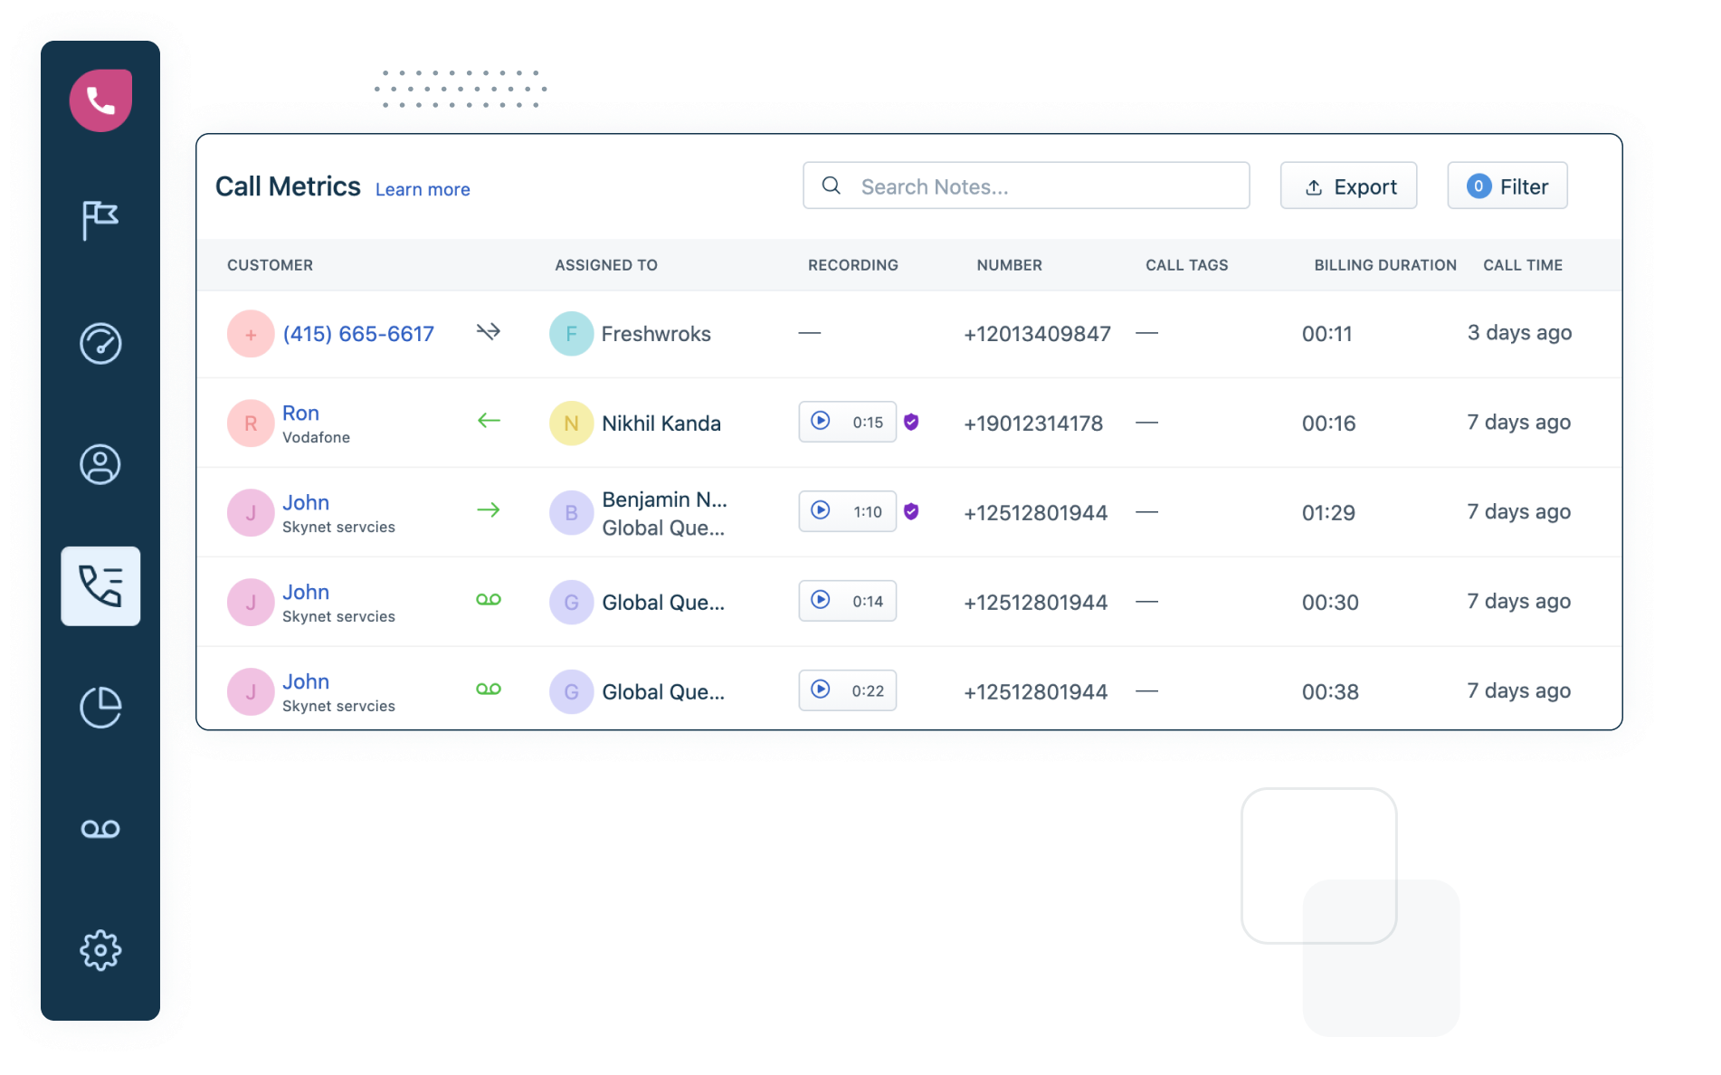Open the settings gear icon
1721x1075 pixels.
click(x=100, y=949)
